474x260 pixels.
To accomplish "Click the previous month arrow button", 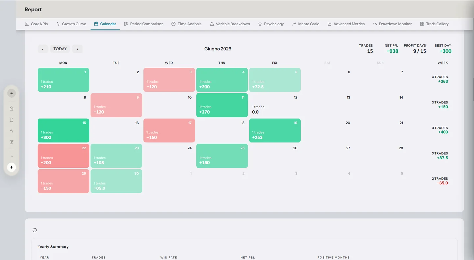I will pos(43,49).
